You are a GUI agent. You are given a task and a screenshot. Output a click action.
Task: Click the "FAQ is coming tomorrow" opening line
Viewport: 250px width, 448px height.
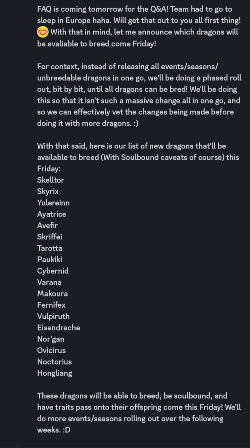click(x=134, y=9)
